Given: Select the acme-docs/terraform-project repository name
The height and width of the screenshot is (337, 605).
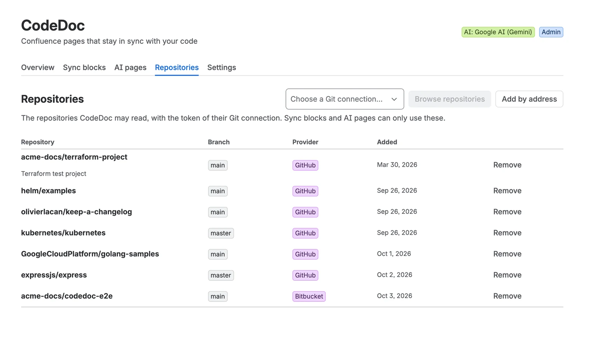Looking at the screenshot, I should coord(74,157).
